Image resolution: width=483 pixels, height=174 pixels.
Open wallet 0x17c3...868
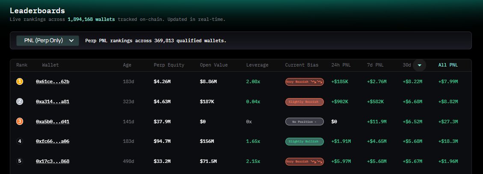(x=53, y=161)
